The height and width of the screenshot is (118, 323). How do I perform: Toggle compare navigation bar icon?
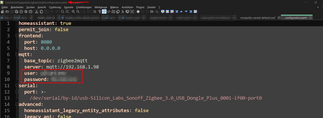(195, 12)
